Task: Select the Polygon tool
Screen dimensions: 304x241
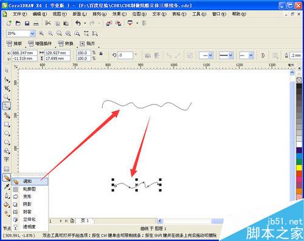Action: pyautogui.click(x=7, y=142)
